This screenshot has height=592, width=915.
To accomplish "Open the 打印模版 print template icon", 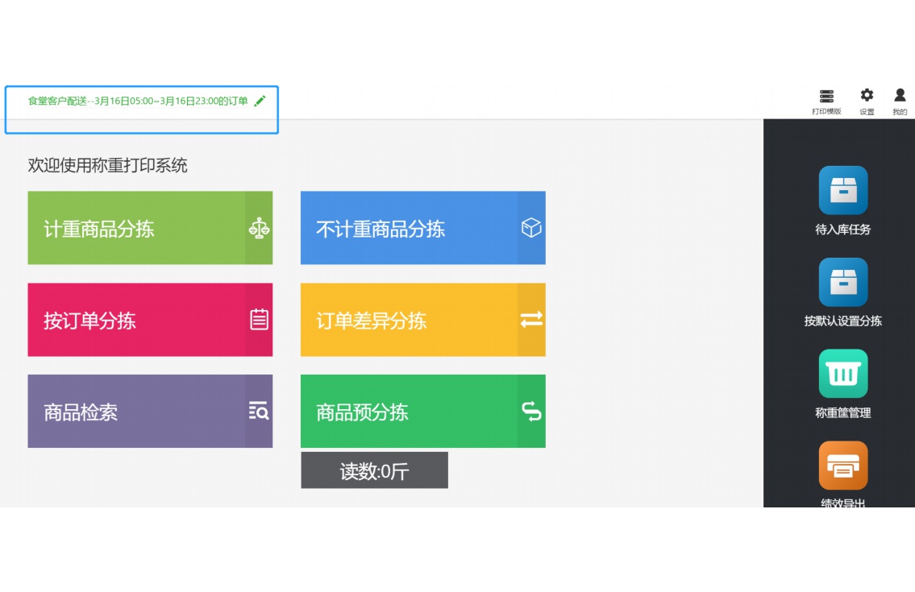I will pos(826,95).
